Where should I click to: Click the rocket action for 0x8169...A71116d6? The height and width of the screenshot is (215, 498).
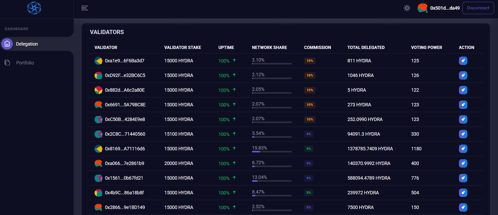click(x=463, y=149)
